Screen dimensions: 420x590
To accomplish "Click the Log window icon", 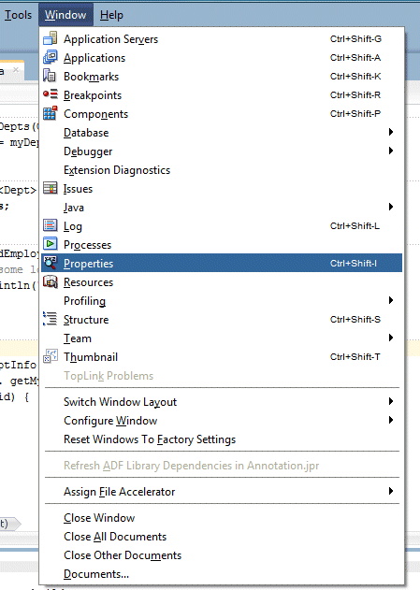I will click(51, 225).
